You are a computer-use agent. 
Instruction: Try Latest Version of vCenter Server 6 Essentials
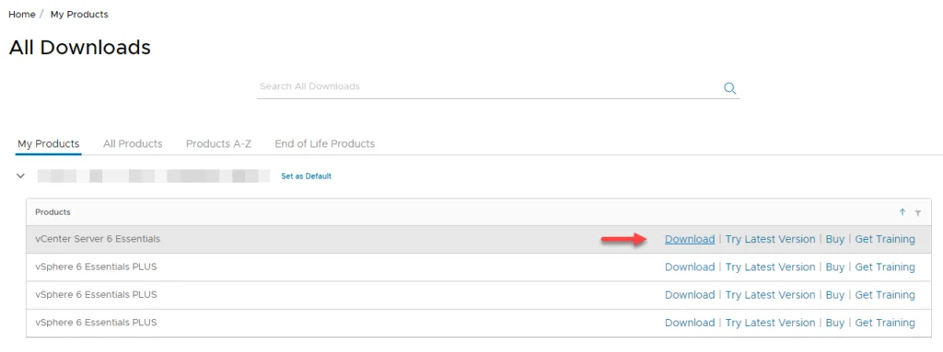(x=771, y=239)
